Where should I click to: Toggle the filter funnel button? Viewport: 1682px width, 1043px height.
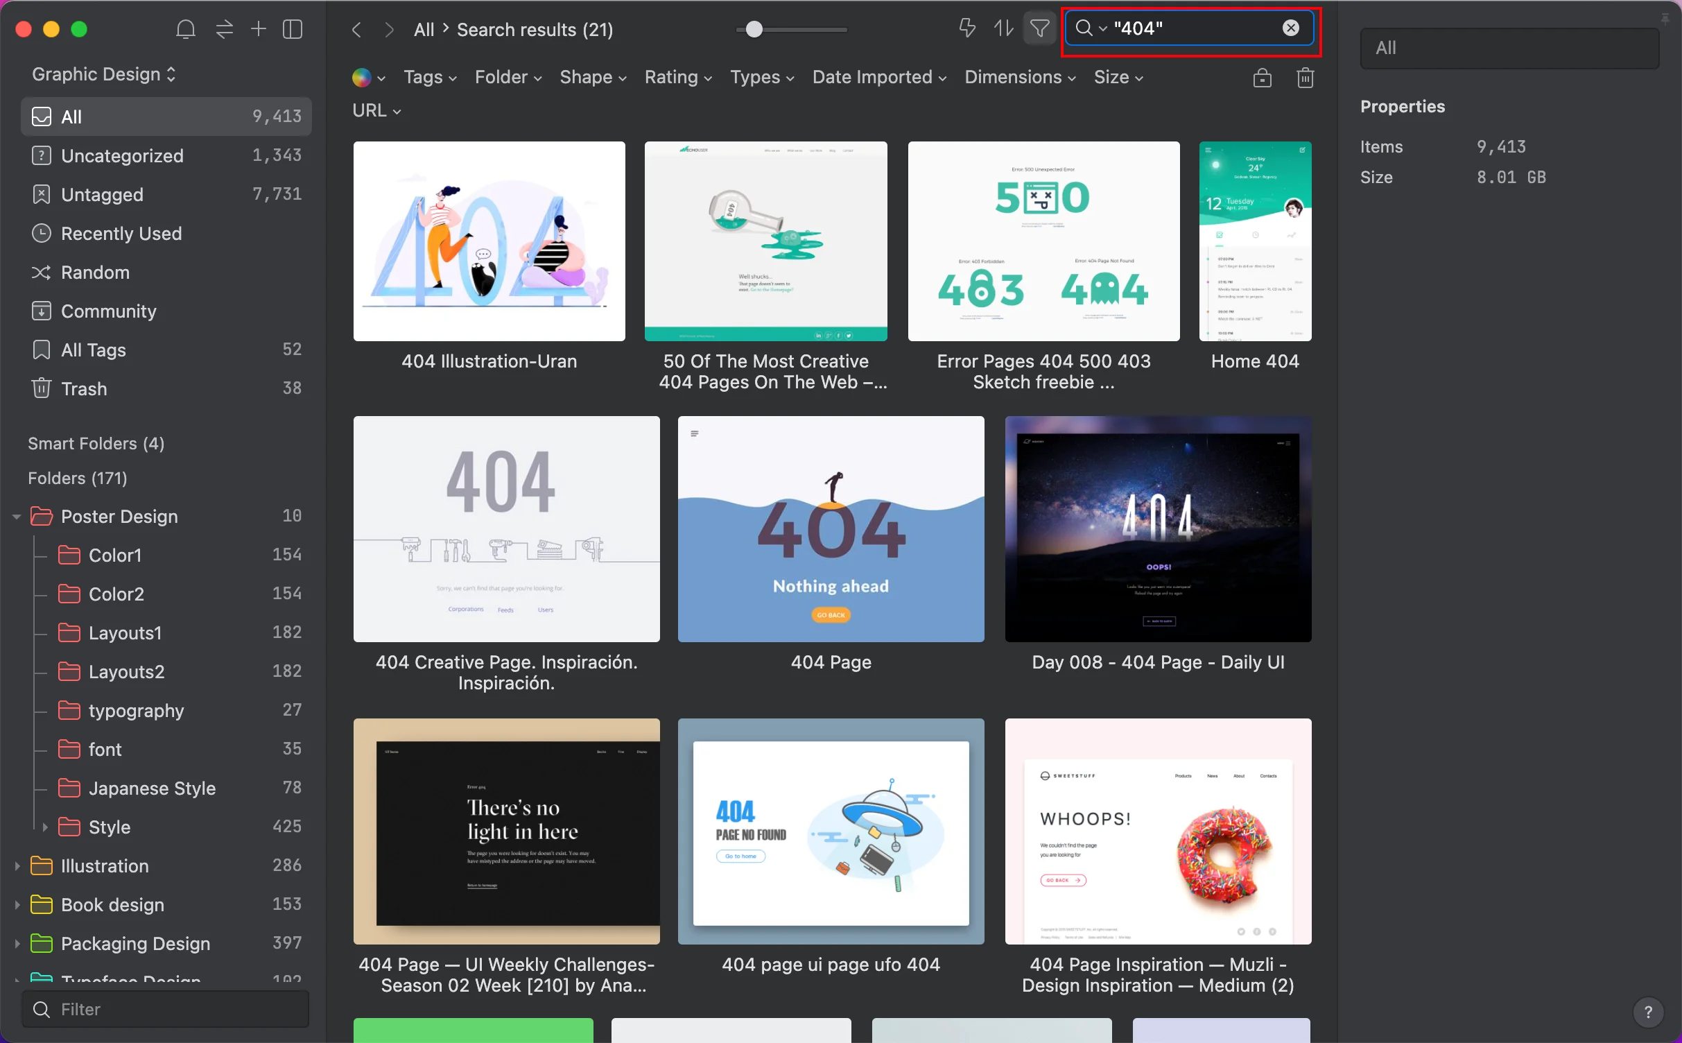1039,28
